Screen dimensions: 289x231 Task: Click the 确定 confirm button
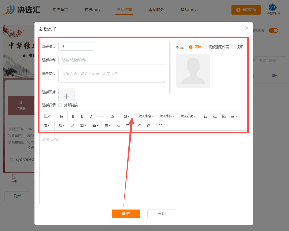pyautogui.click(x=126, y=214)
